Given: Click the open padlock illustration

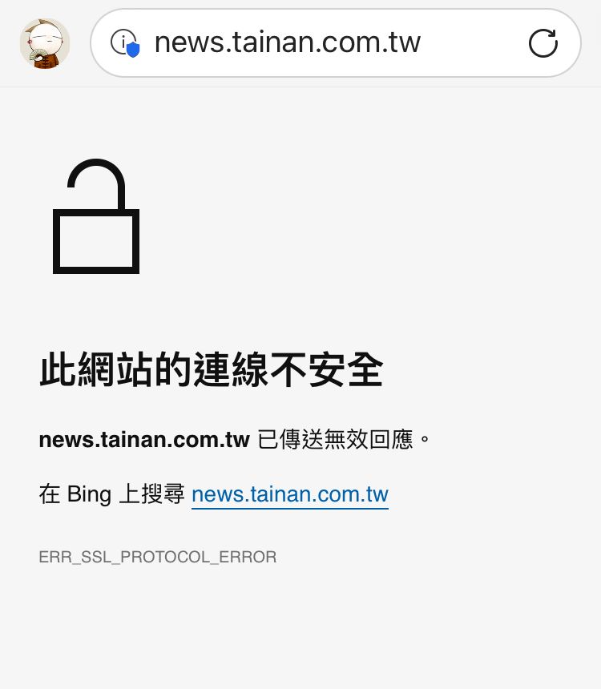Looking at the screenshot, I should [x=96, y=216].
